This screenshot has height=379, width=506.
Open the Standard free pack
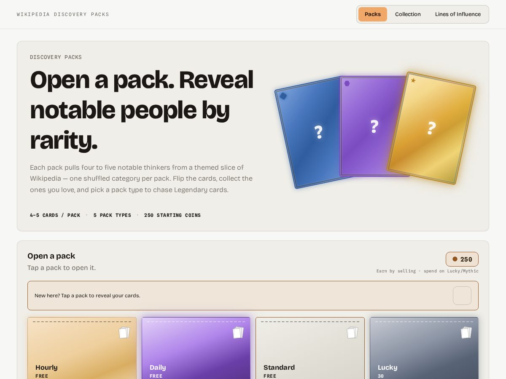click(310, 348)
